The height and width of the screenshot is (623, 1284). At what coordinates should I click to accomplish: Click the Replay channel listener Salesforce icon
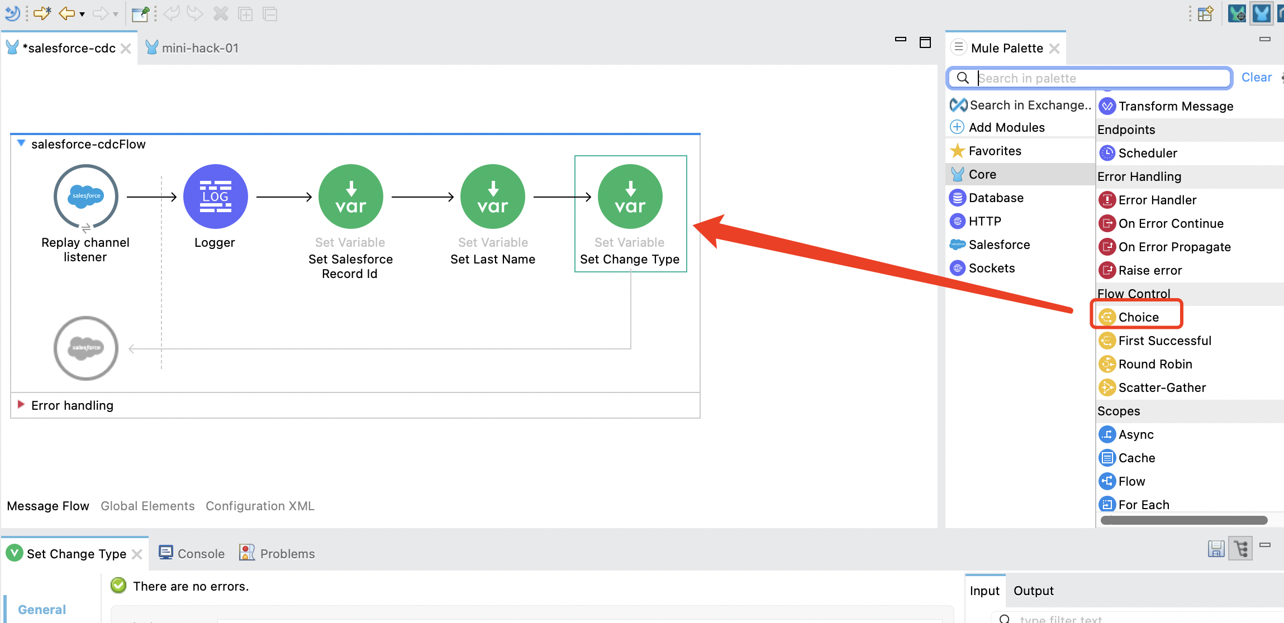[x=85, y=196]
